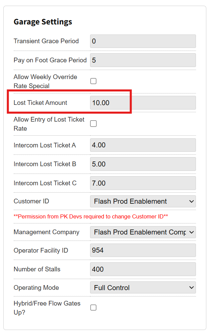Click the Garage Settings heading
This screenshot has height=333, width=208.
click(43, 22)
